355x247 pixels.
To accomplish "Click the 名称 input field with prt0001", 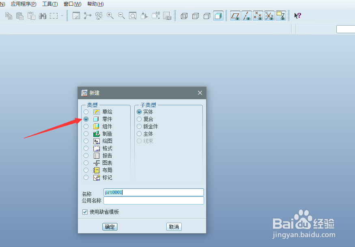I will 153,192.
